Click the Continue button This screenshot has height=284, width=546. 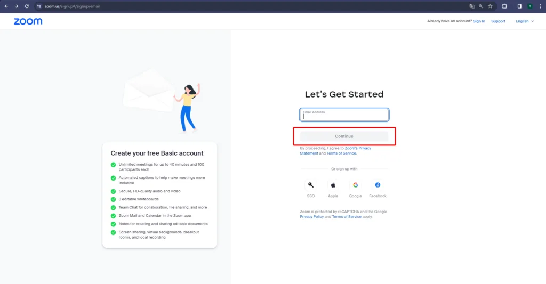pos(344,136)
